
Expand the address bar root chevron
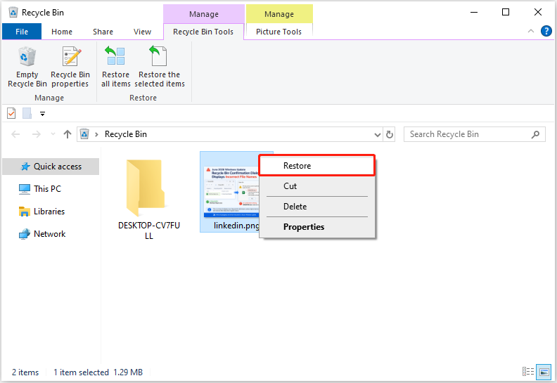(96, 134)
